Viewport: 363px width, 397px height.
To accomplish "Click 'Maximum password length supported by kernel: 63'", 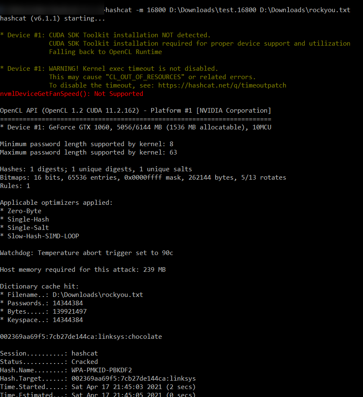I will coord(88,152).
